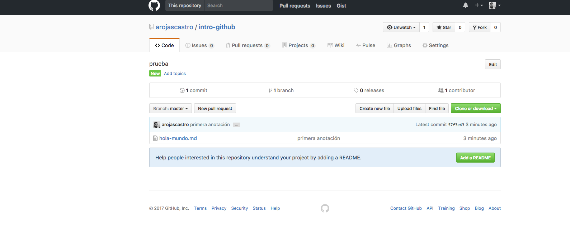570x228 pixels.
Task: Click the footer GitHub logo icon
Action: tap(325, 208)
